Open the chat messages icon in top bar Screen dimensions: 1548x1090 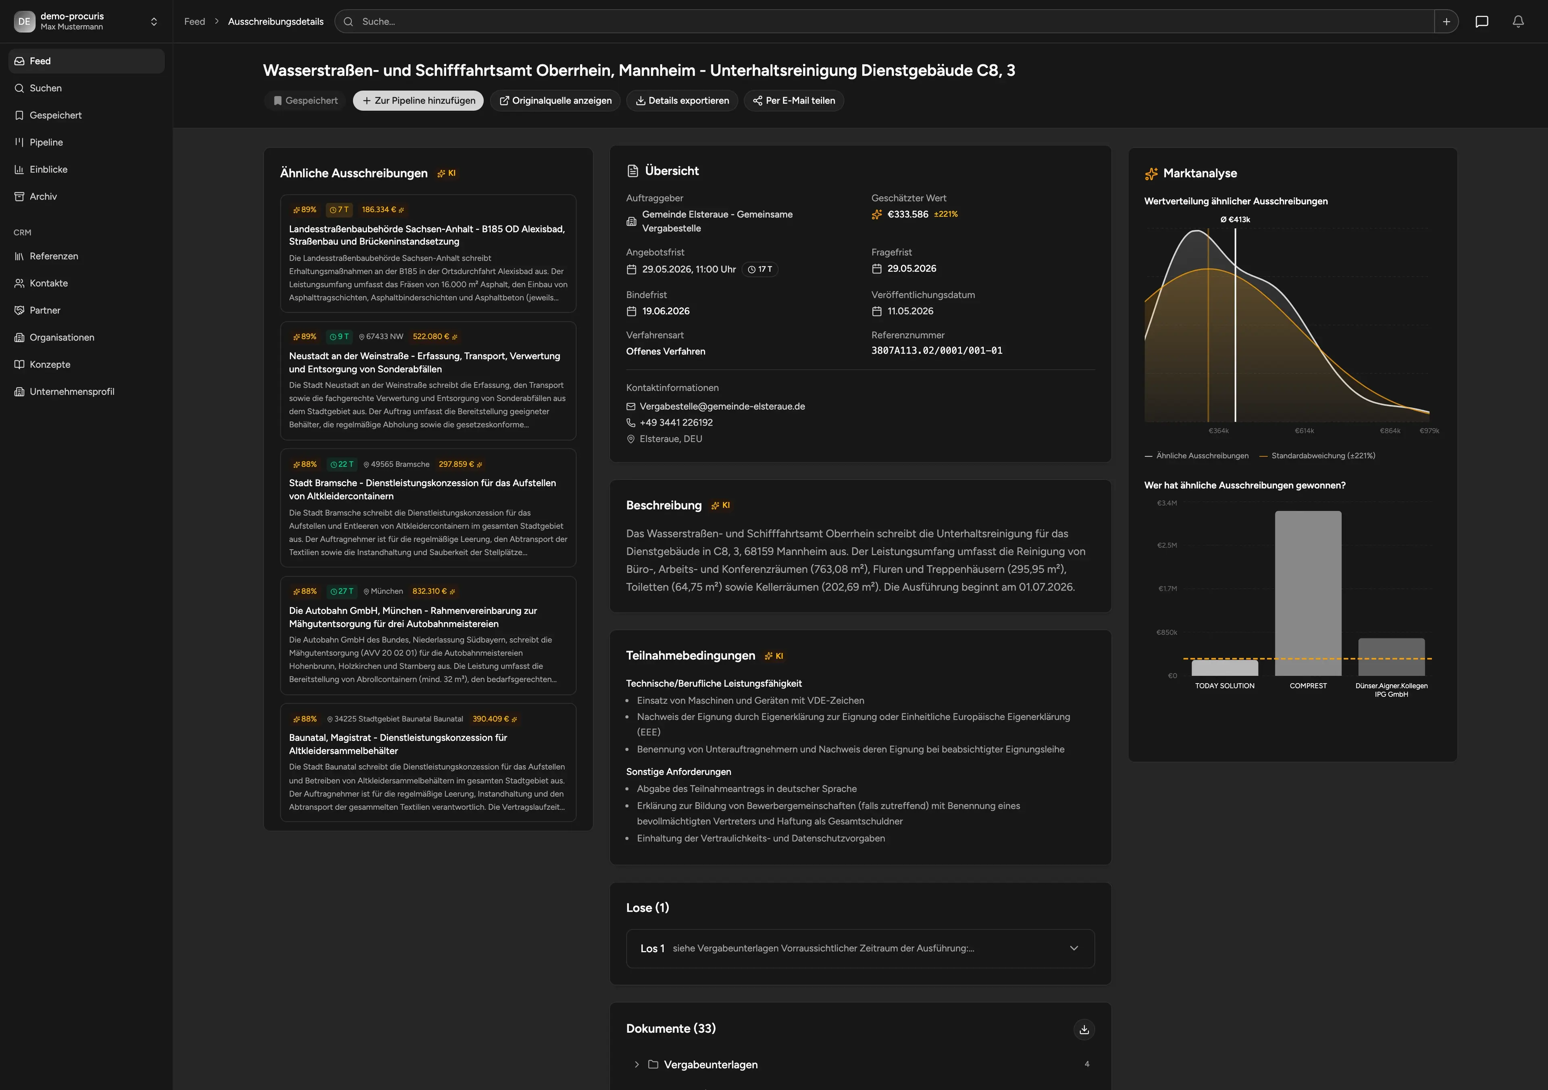pos(1481,22)
